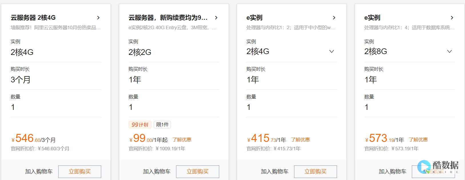Click 官网折扣价 ¥1009.19/1年 text
Viewport: 465px width, 180px height.
point(157,149)
